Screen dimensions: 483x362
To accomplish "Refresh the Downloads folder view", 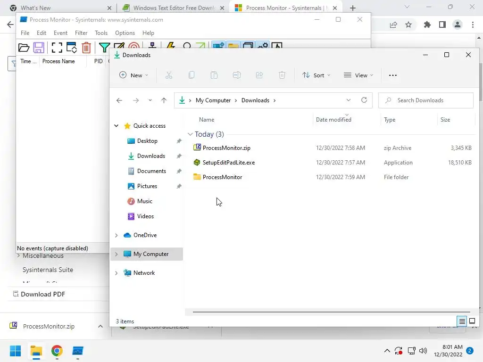I will (364, 100).
